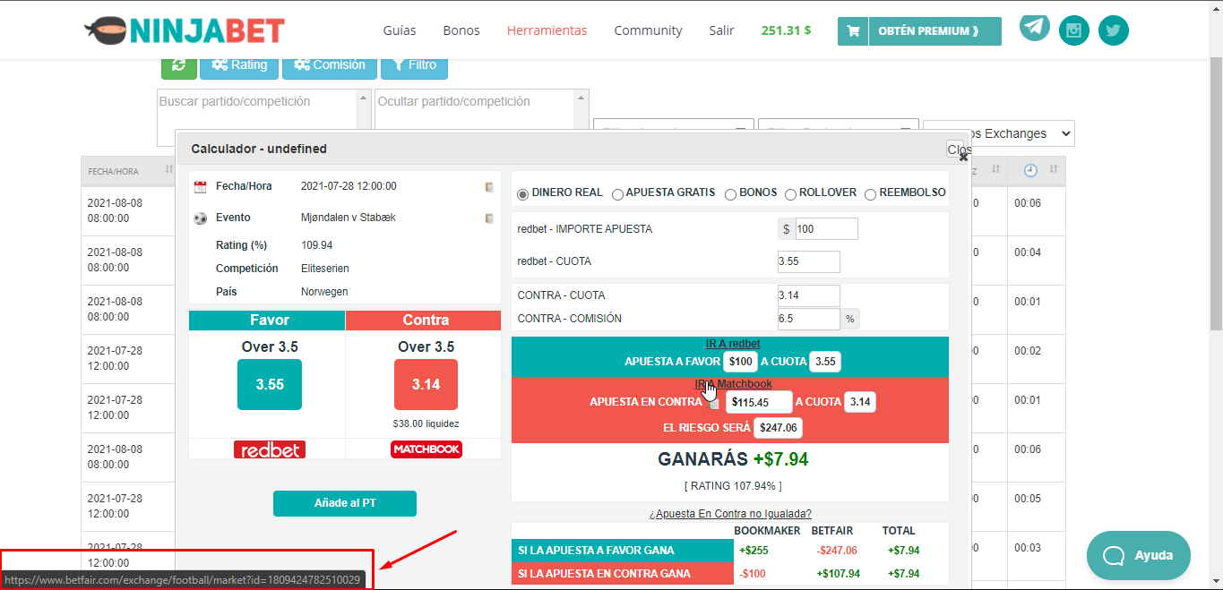Click the dollar sign addon for importe
Image resolution: width=1223 pixels, height=590 pixels.
(787, 229)
